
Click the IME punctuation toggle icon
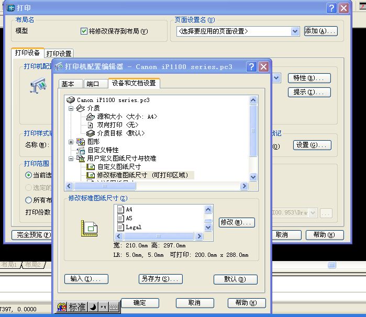[x=103, y=307]
